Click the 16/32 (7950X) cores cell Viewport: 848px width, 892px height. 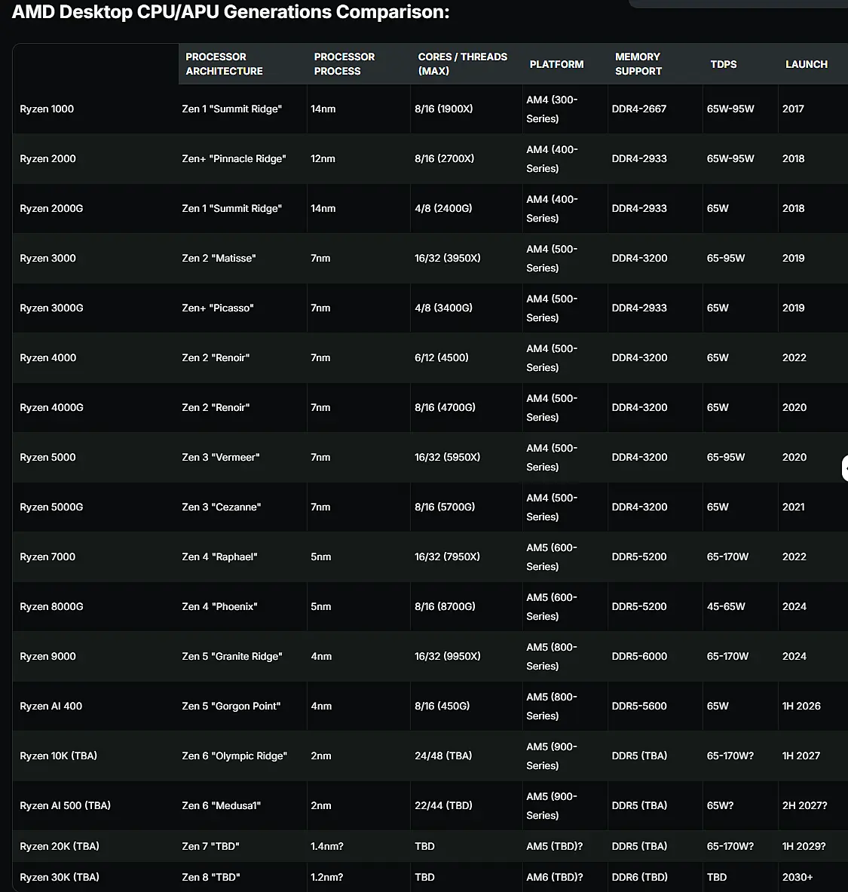click(447, 557)
